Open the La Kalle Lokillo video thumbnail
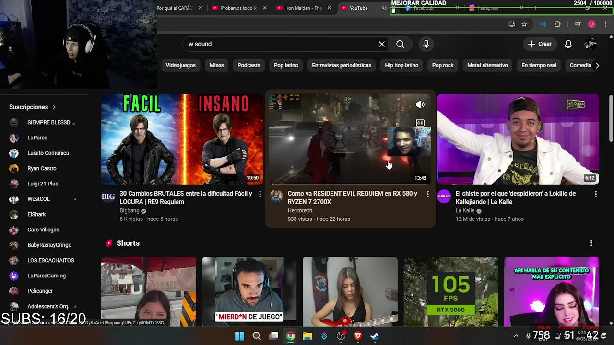Image resolution: width=614 pixels, height=345 pixels. tap(518, 139)
